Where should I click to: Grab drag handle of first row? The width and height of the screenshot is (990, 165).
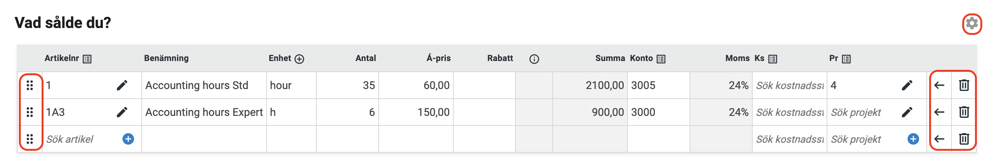pos(30,85)
